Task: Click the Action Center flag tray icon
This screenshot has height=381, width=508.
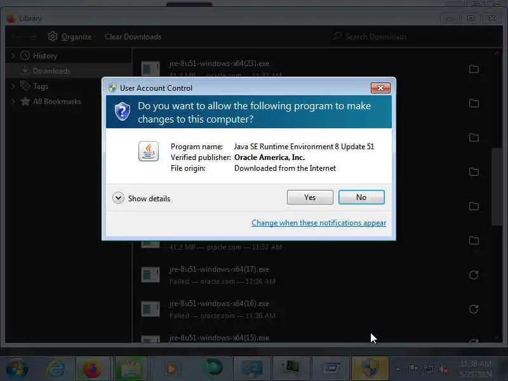Action: point(412,369)
